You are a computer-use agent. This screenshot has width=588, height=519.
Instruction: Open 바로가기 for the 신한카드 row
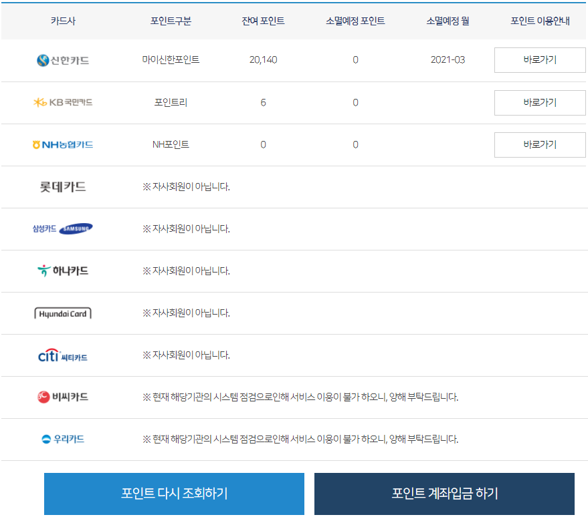(540, 60)
